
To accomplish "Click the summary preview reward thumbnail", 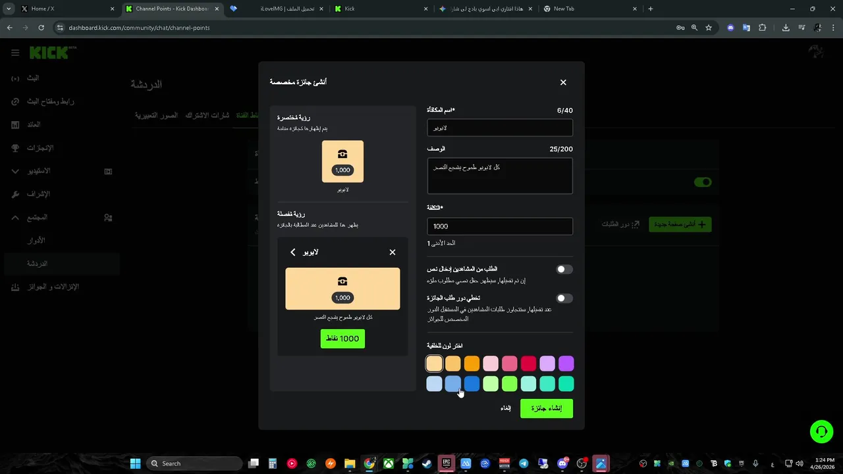I will 342,161.
